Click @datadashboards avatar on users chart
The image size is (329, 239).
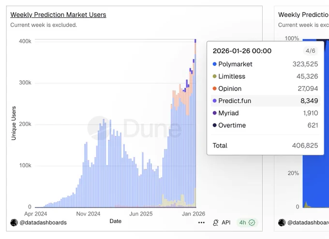(x=14, y=223)
